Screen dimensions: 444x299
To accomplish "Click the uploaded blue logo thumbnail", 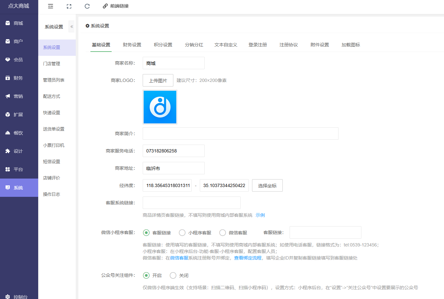I will point(160,107).
